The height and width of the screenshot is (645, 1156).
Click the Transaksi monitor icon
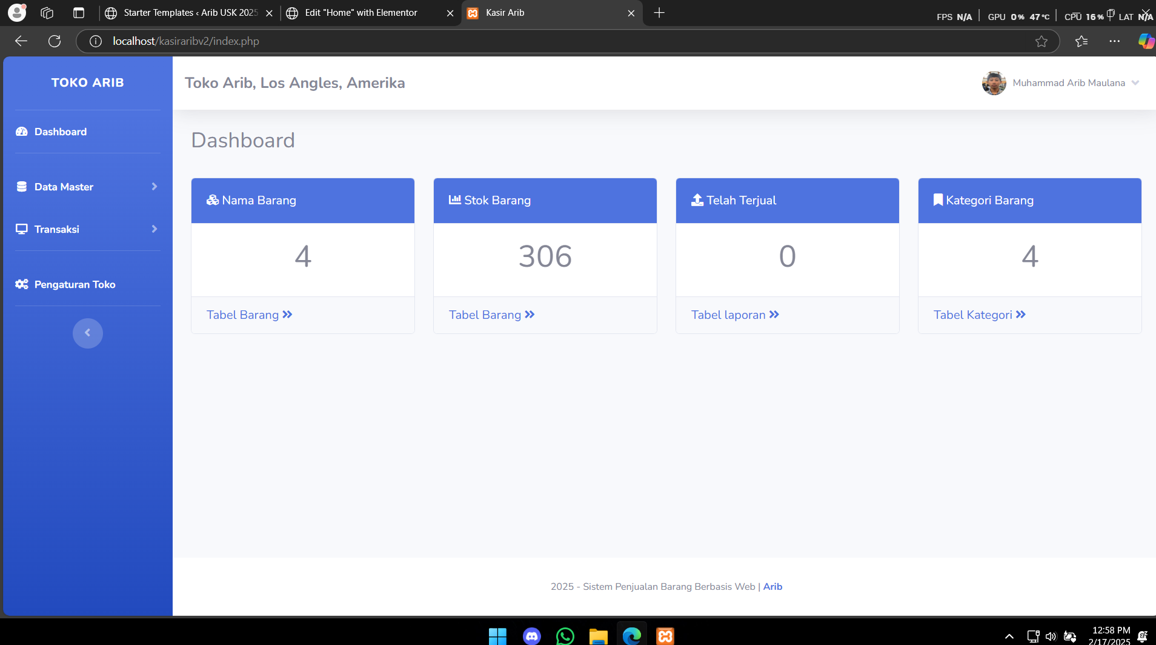22,229
